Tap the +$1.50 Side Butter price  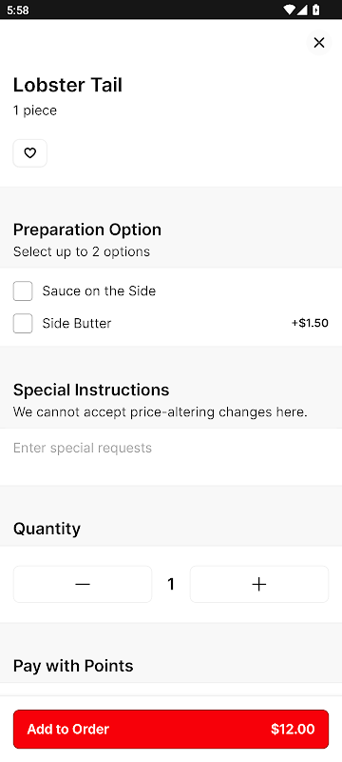[x=310, y=323]
